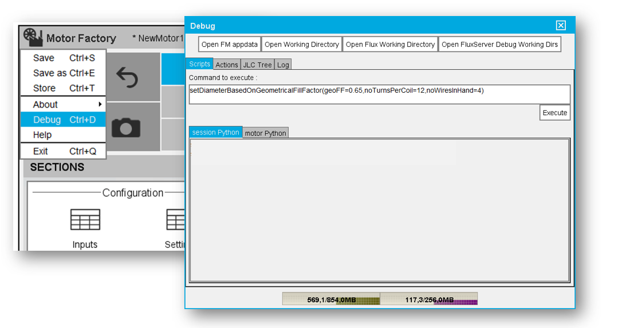Click the Debug menu item
The image size is (622, 328).
[47, 120]
